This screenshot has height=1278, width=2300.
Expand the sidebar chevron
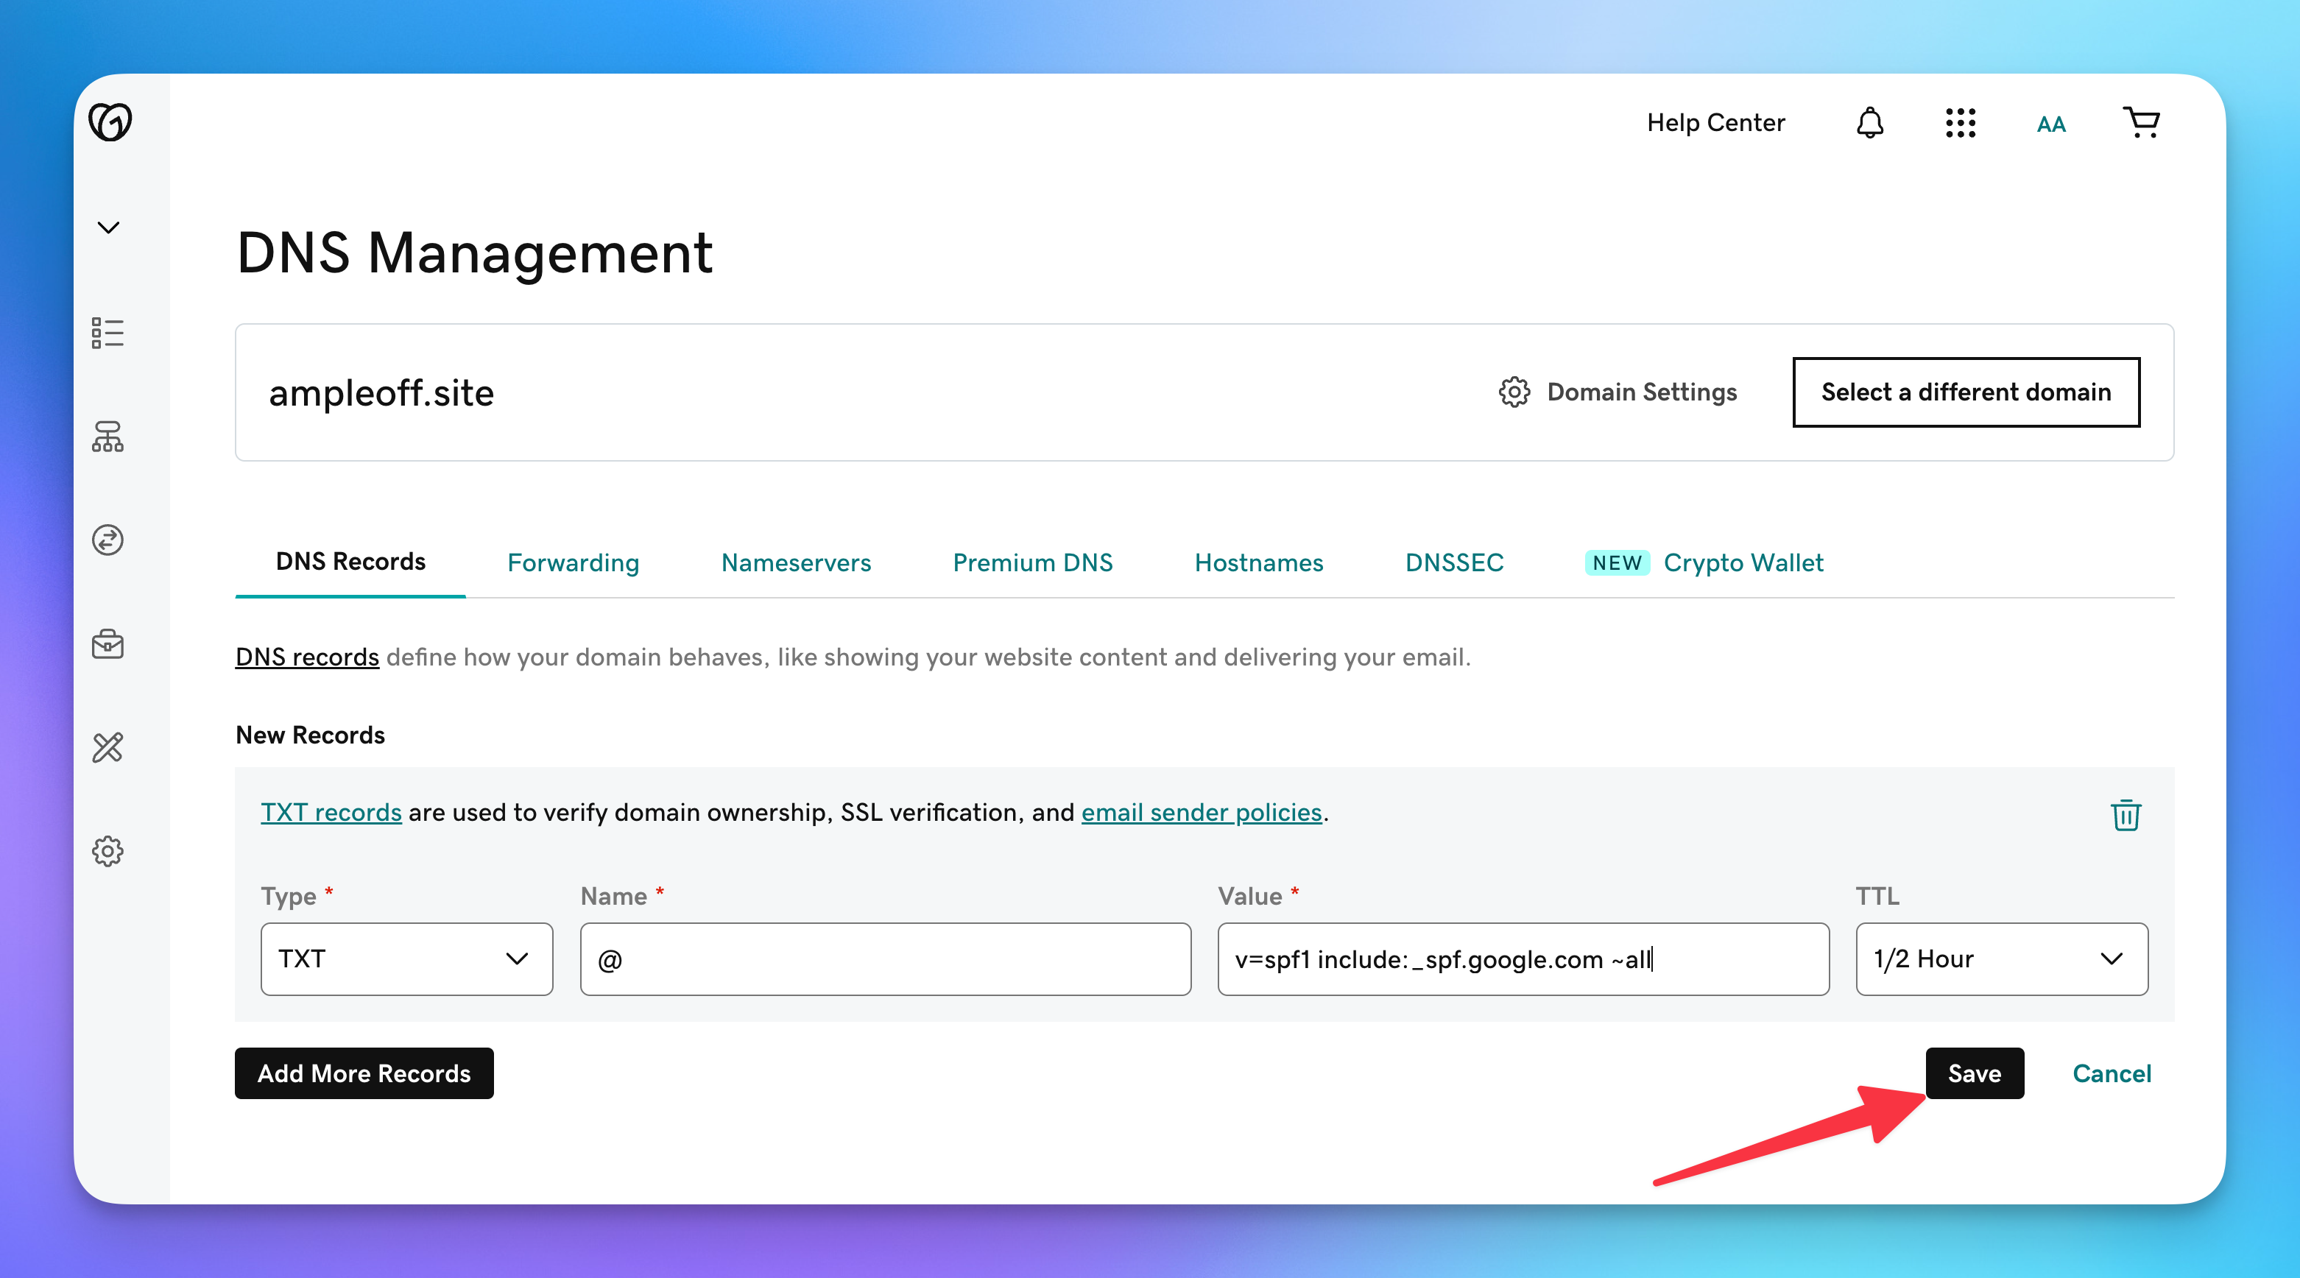tap(108, 227)
